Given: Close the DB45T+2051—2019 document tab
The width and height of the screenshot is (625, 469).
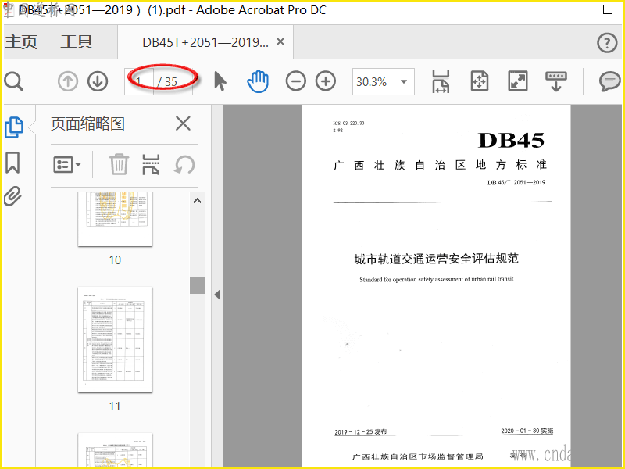Looking at the screenshot, I should click(280, 41).
